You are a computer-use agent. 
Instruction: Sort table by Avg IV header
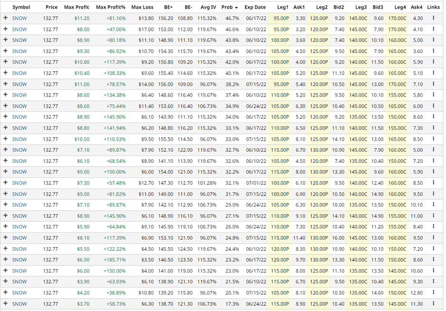tap(208, 7)
